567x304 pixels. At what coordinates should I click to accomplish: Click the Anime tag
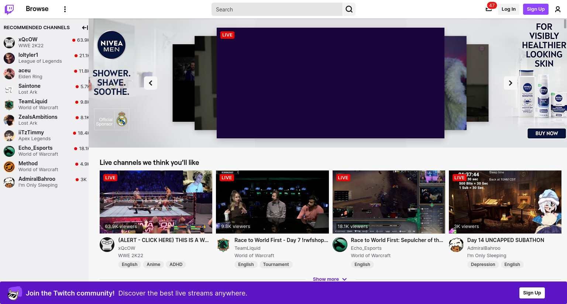153,265
